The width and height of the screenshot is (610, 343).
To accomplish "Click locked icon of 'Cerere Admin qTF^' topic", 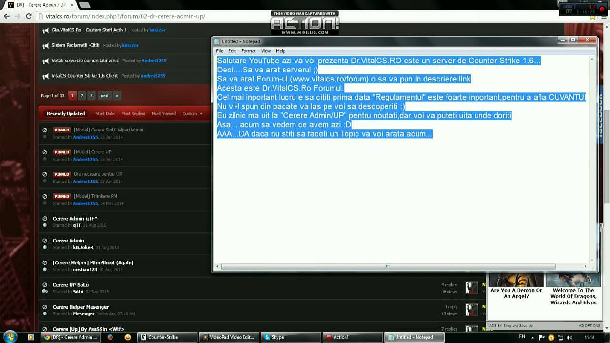I will (45, 219).
